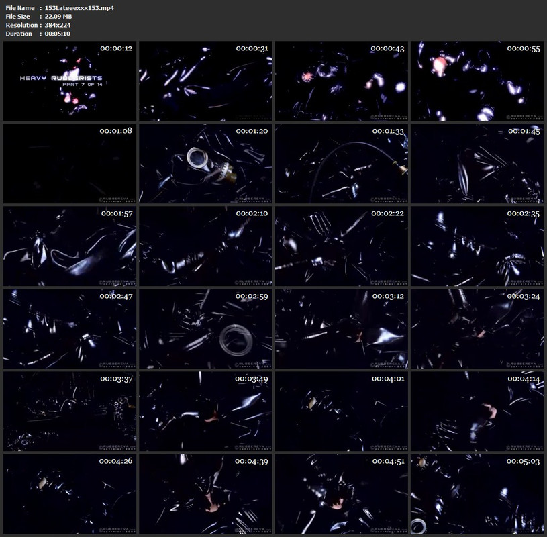547x537 pixels.
Task: Select thumbnail frame at 00:05:03
Action: (x=477, y=494)
